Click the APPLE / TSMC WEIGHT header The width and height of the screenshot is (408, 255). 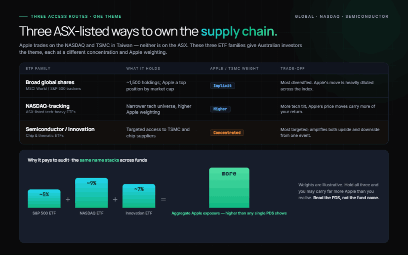coord(234,68)
